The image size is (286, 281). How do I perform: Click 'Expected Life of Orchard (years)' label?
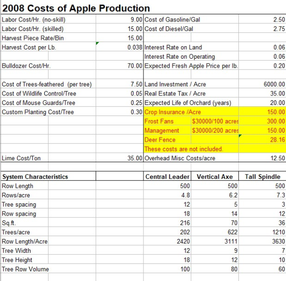point(188,103)
